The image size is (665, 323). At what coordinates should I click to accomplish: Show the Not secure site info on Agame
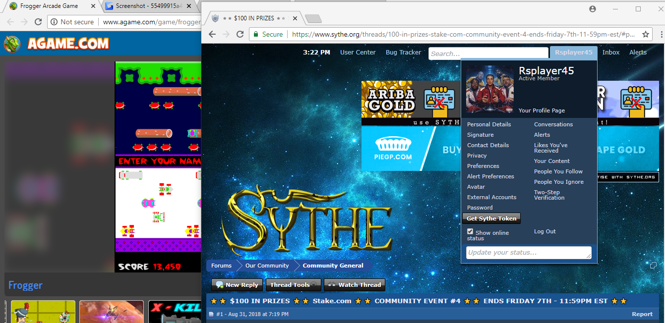(72, 22)
